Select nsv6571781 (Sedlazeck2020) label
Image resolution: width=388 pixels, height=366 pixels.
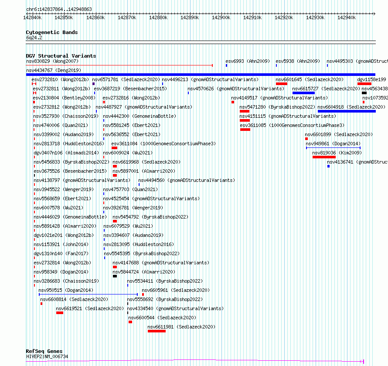click(126, 79)
